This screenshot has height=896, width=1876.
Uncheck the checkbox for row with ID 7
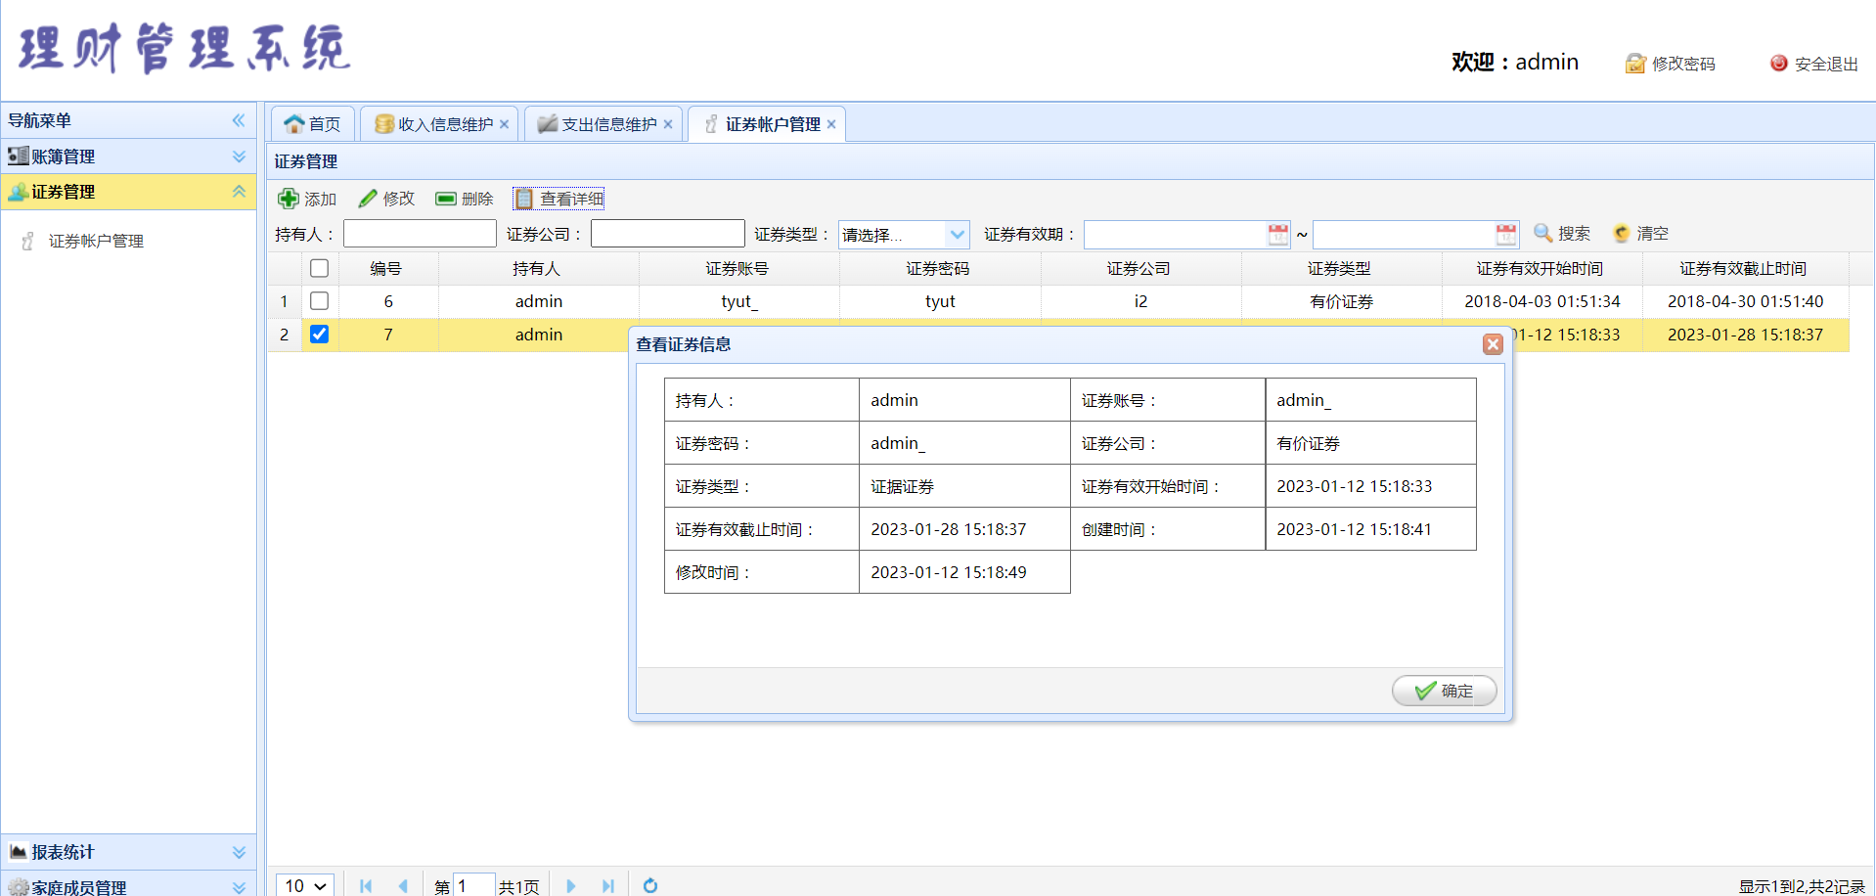point(319,335)
